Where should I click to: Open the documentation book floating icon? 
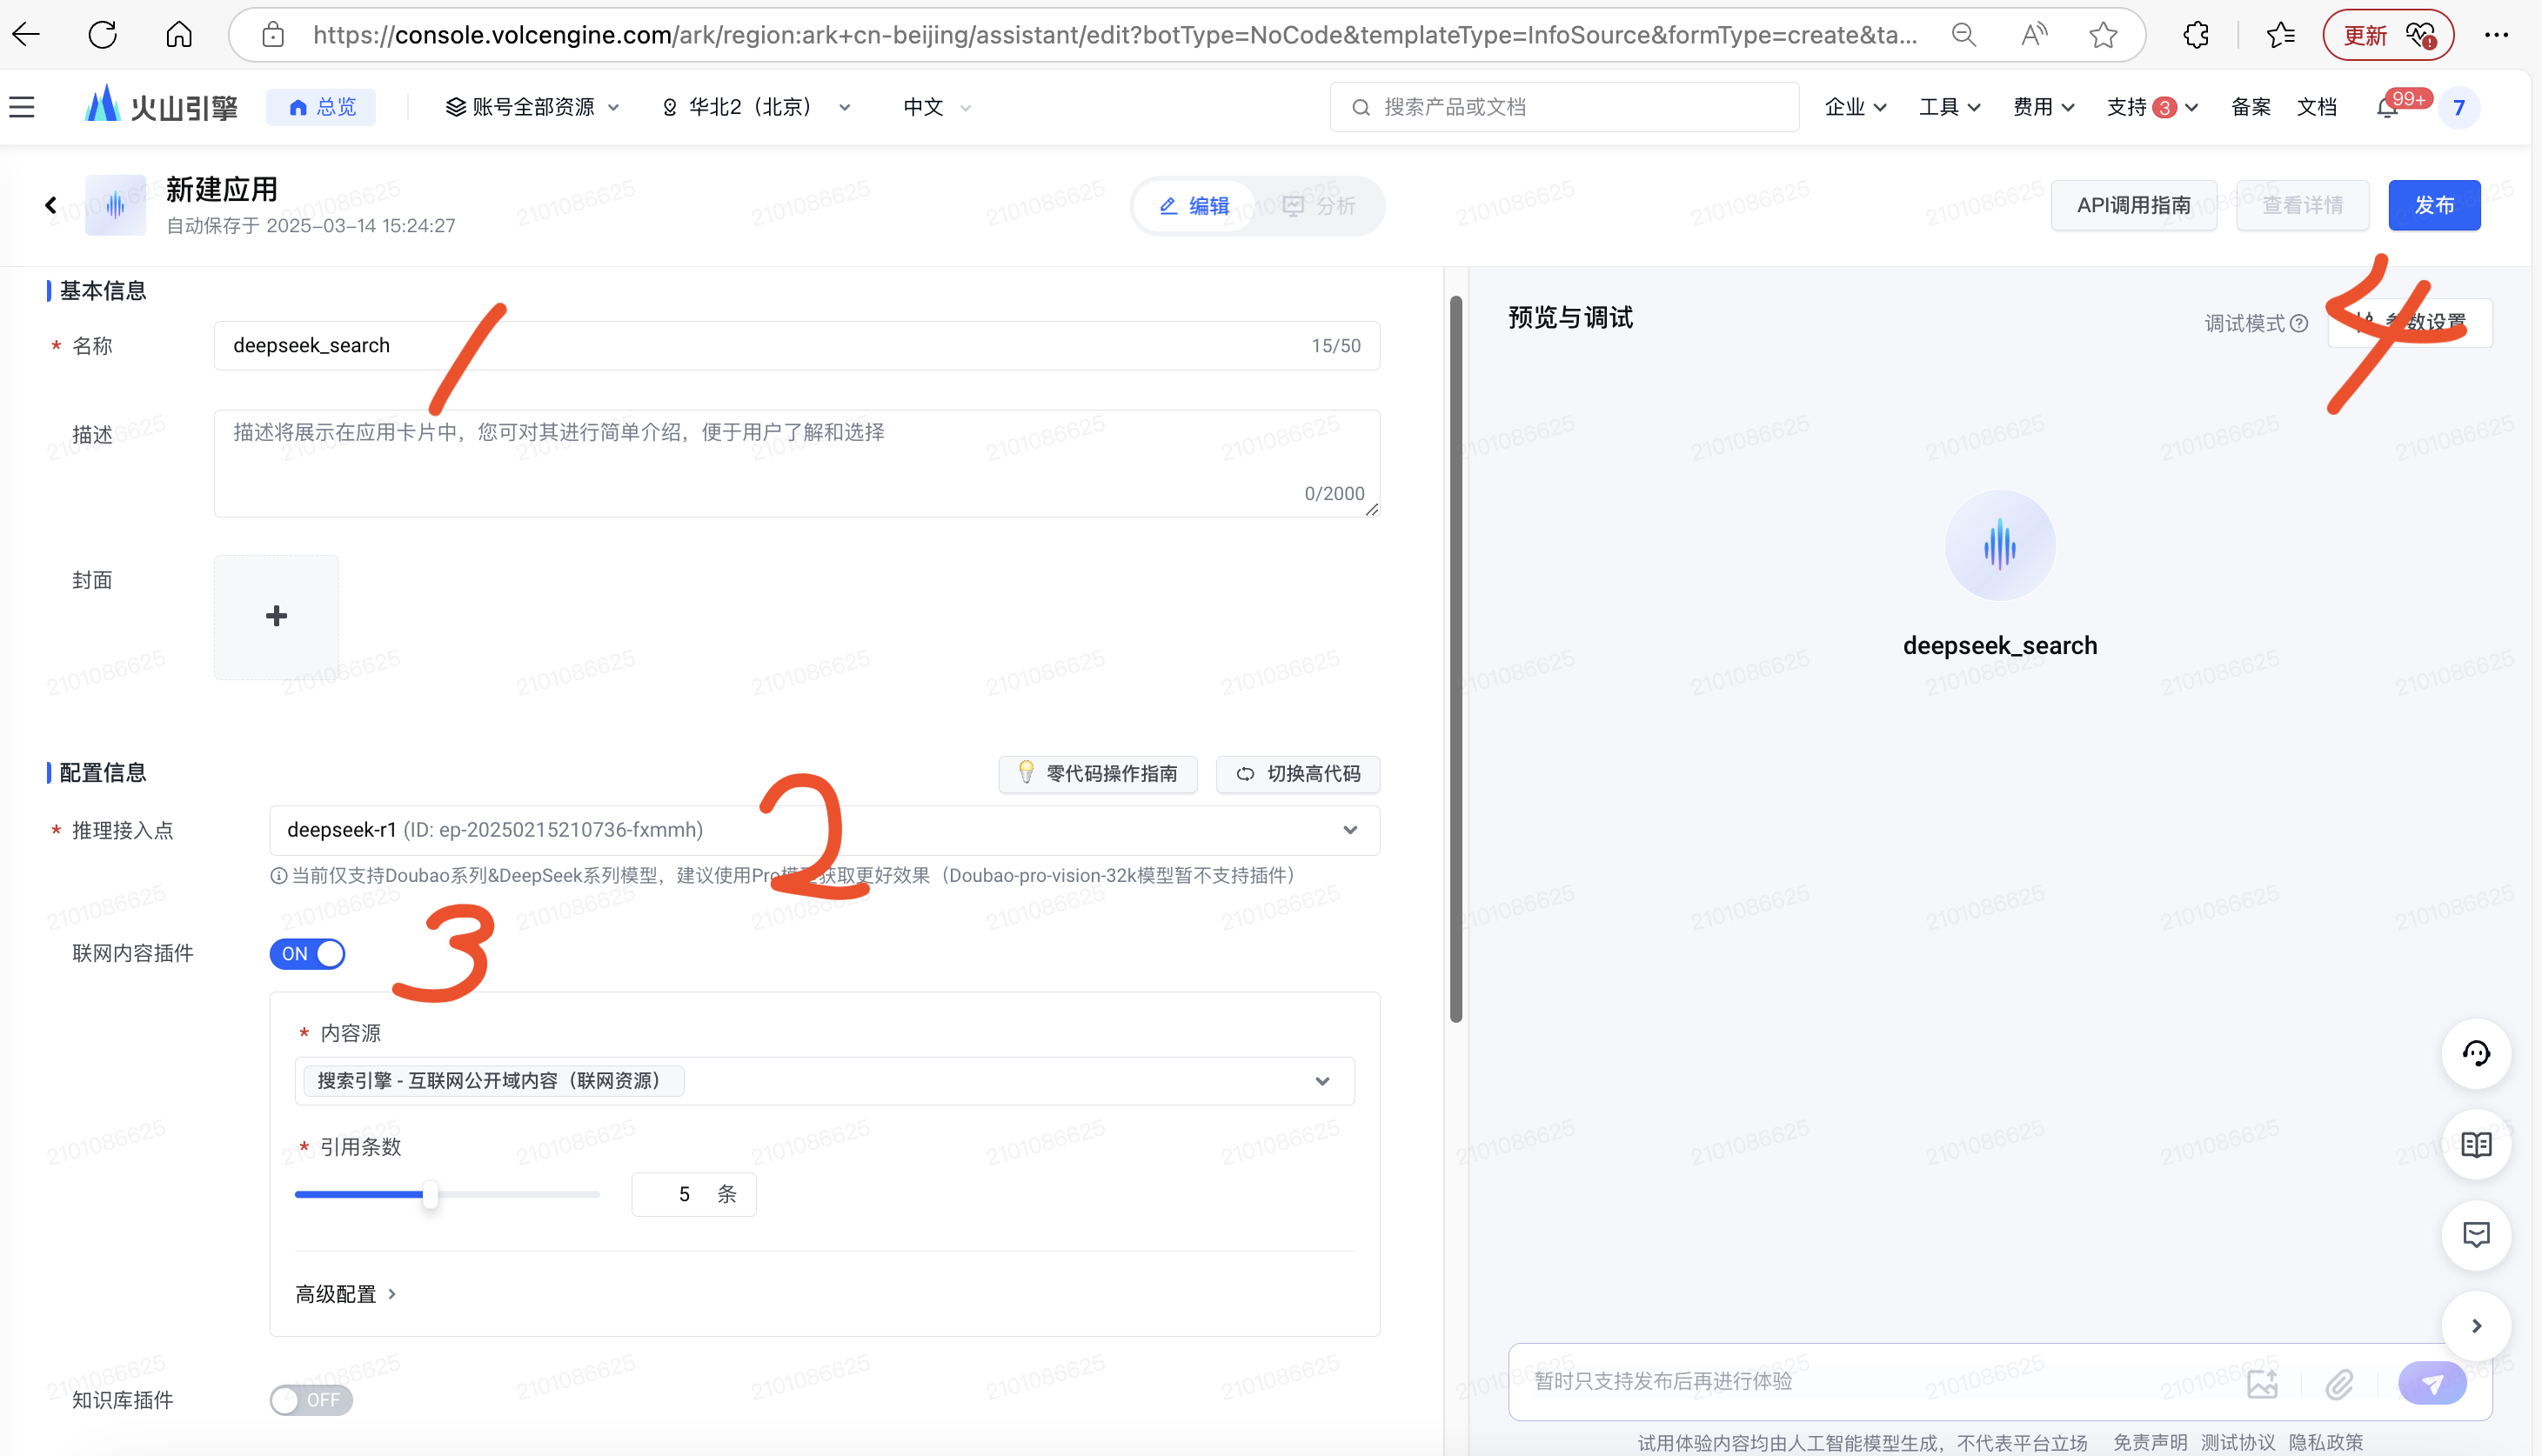pos(2475,1144)
